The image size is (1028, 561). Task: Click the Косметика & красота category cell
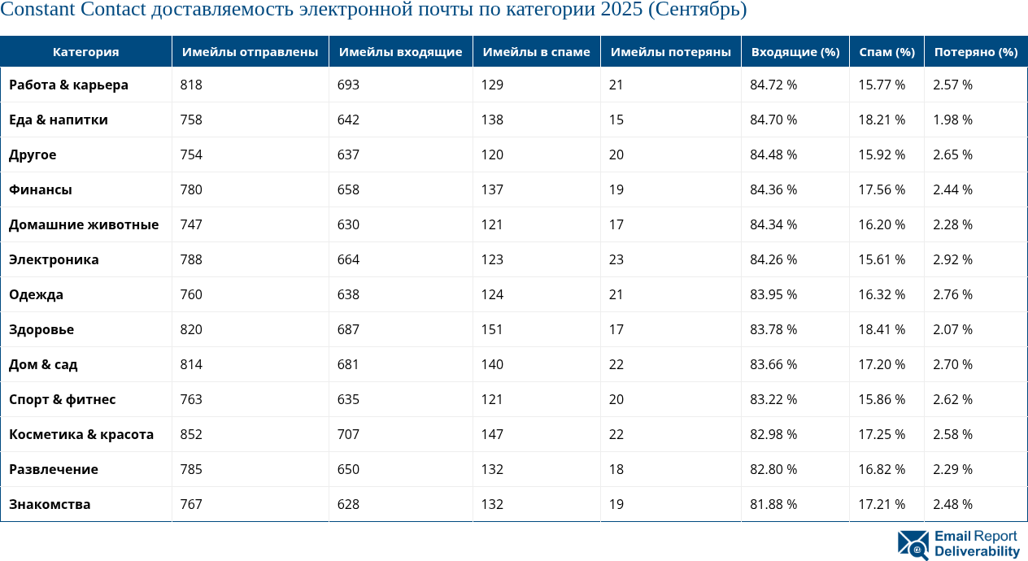[81, 434]
